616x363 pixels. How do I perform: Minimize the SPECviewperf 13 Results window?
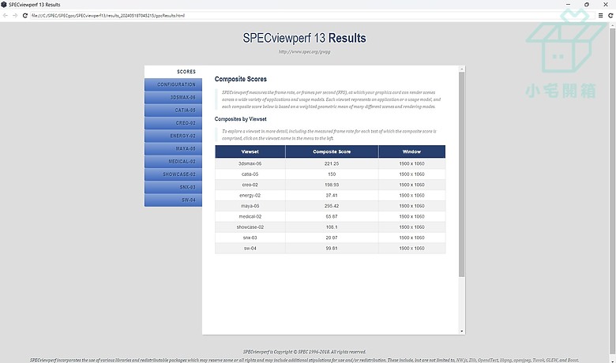click(x=568, y=4)
